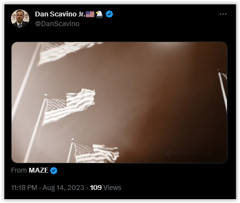
Task: Click the 11:18 PM timestamp
Action: click(x=24, y=188)
